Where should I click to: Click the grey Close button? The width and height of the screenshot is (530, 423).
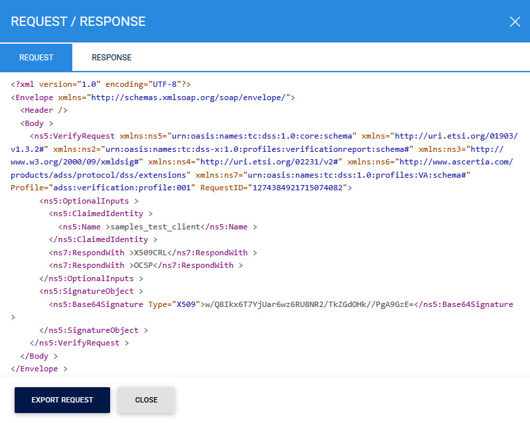(146, 400)
